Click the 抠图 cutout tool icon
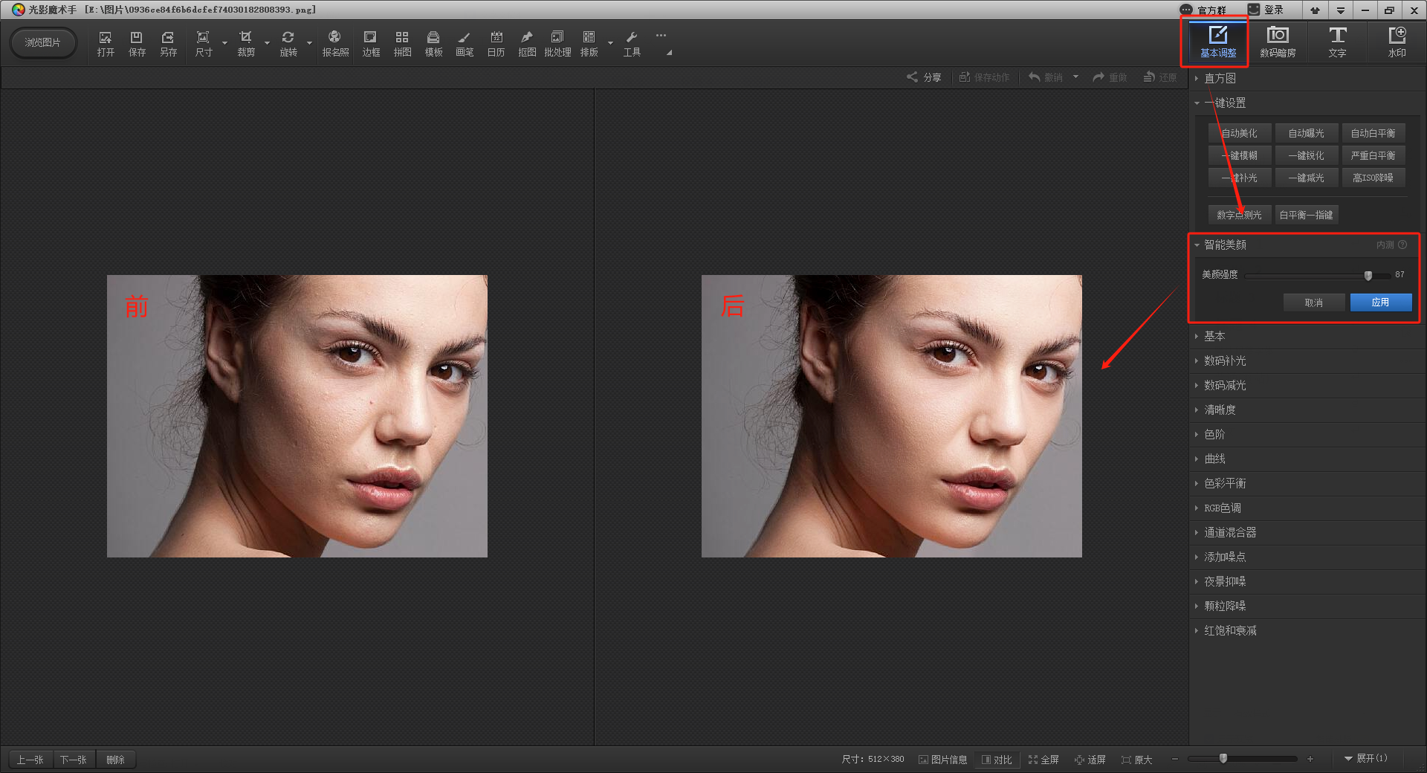The image size is (1427, 773). click(x=527, y=43)
